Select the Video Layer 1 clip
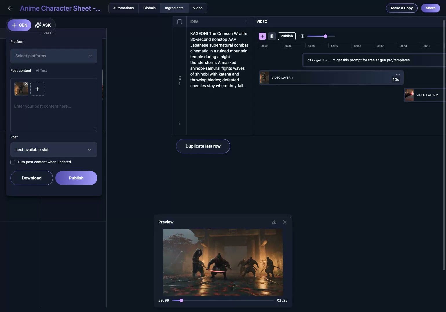The height and width of the screenshot is (312, 446). tap(331, 78)
